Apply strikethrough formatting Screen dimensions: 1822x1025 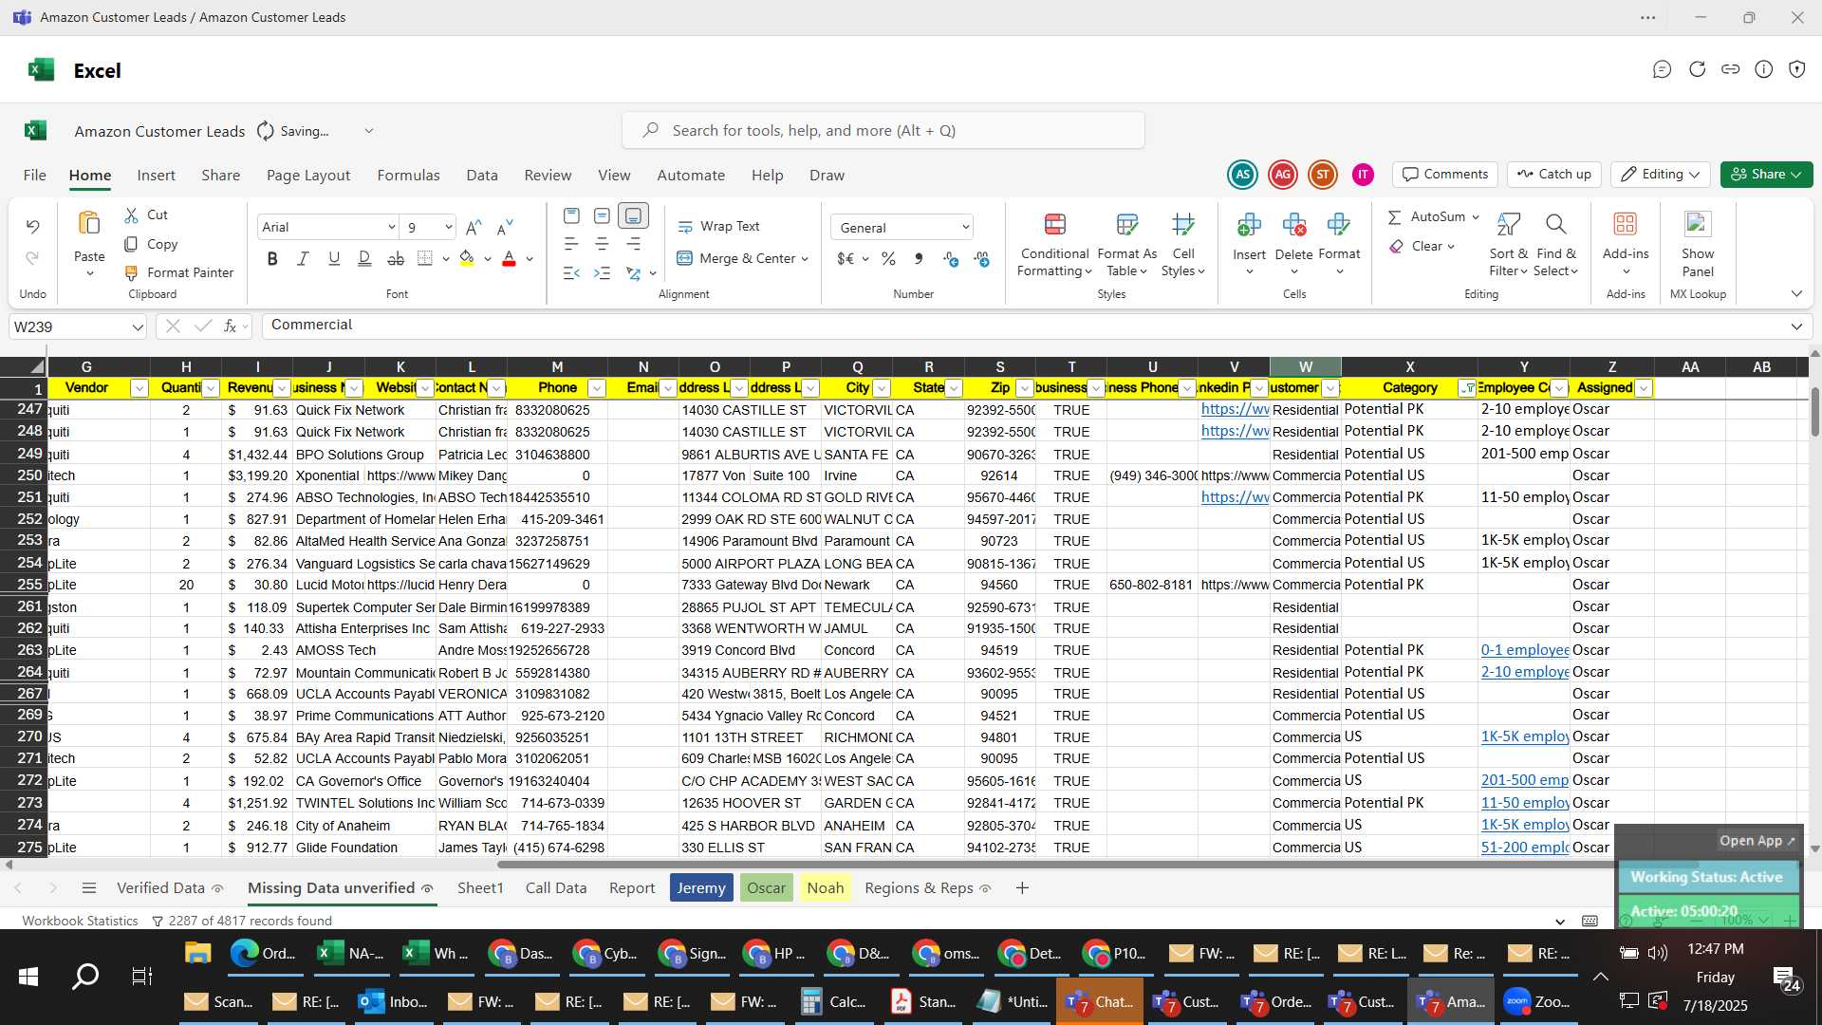coord(396,259)
